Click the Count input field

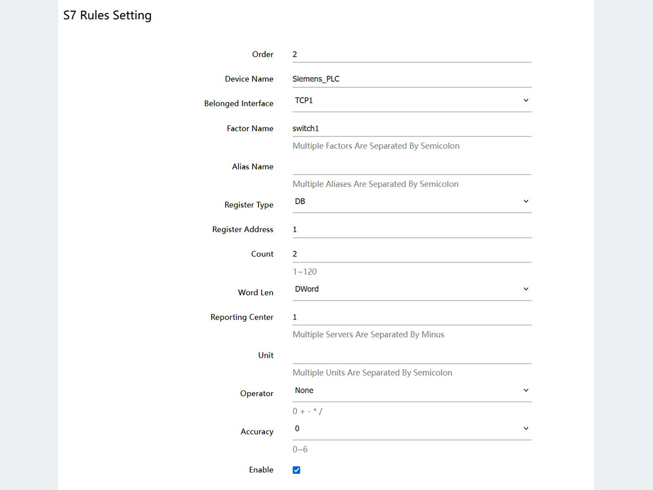coord(412,254)
